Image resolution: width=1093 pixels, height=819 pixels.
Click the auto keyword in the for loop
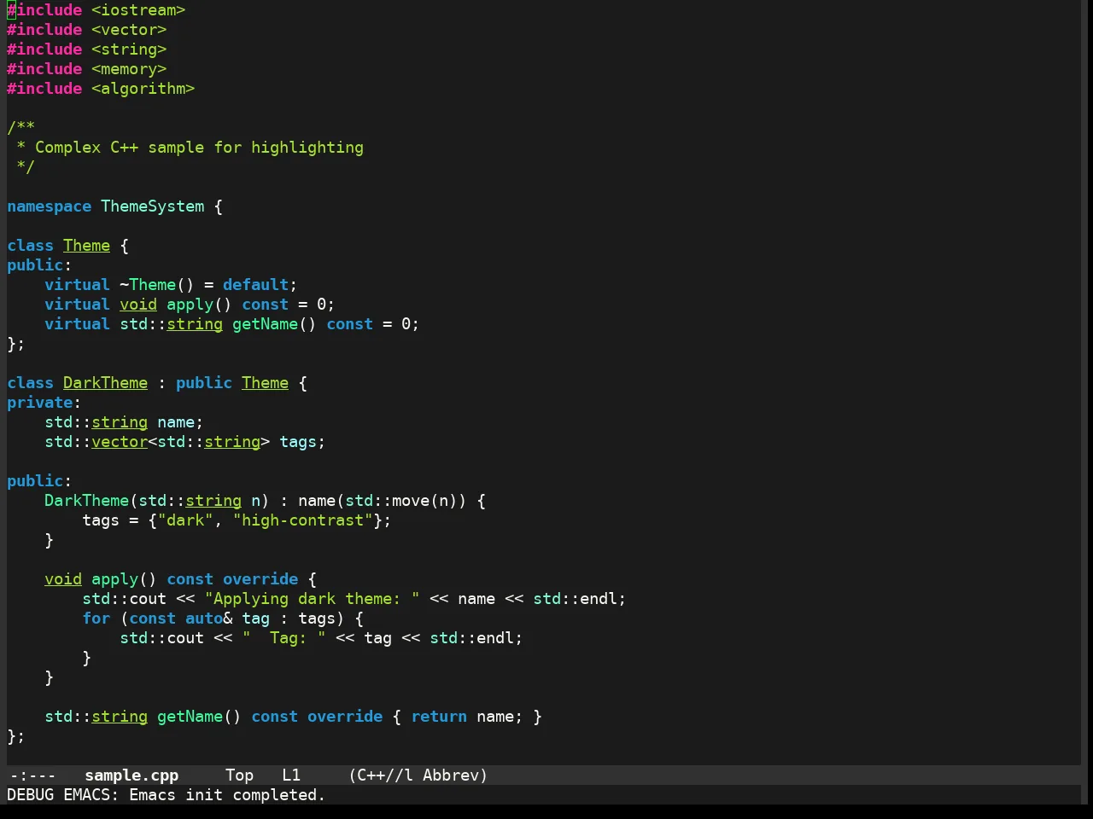(x=204, y=619)
